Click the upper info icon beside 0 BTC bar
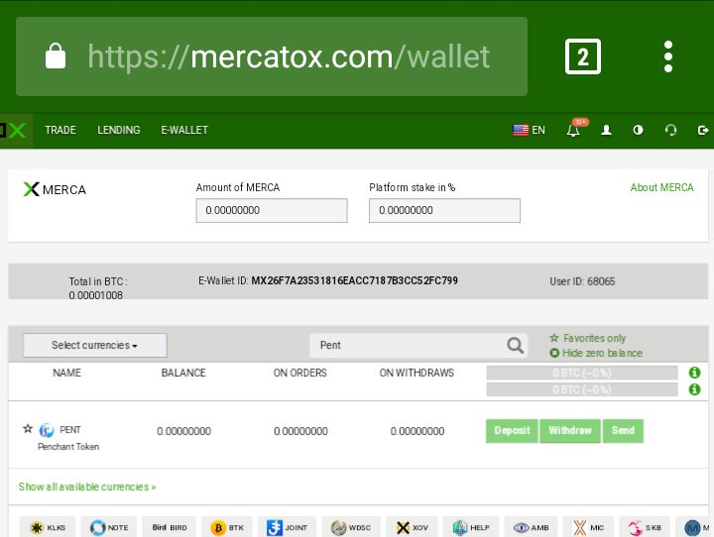The height and width of the screenshot is (537, 714). pyautogui.click(x=694, y=373)
